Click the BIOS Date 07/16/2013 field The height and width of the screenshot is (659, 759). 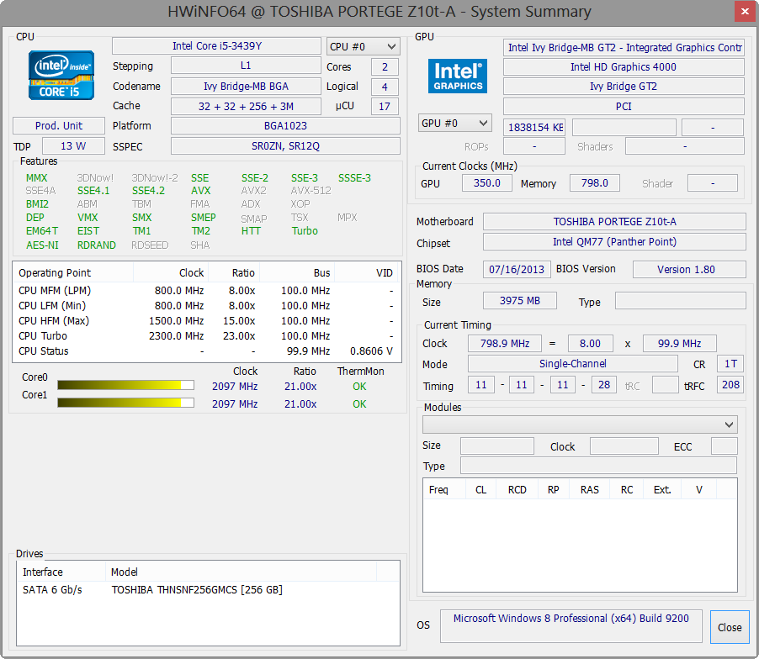(x=517, y=269)
